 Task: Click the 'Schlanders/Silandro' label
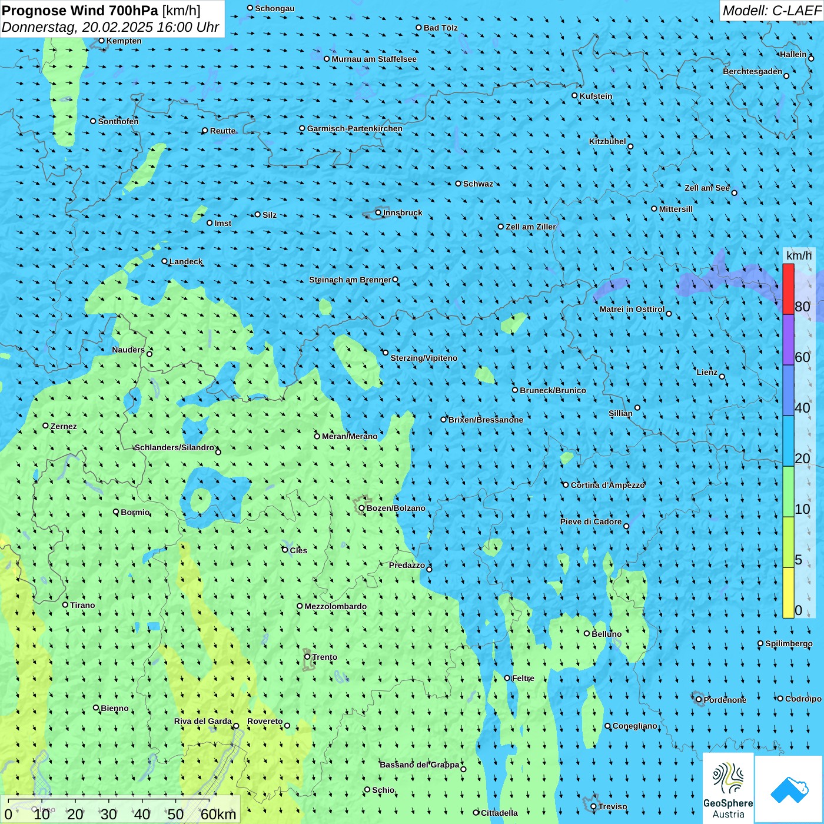[174, 447]
